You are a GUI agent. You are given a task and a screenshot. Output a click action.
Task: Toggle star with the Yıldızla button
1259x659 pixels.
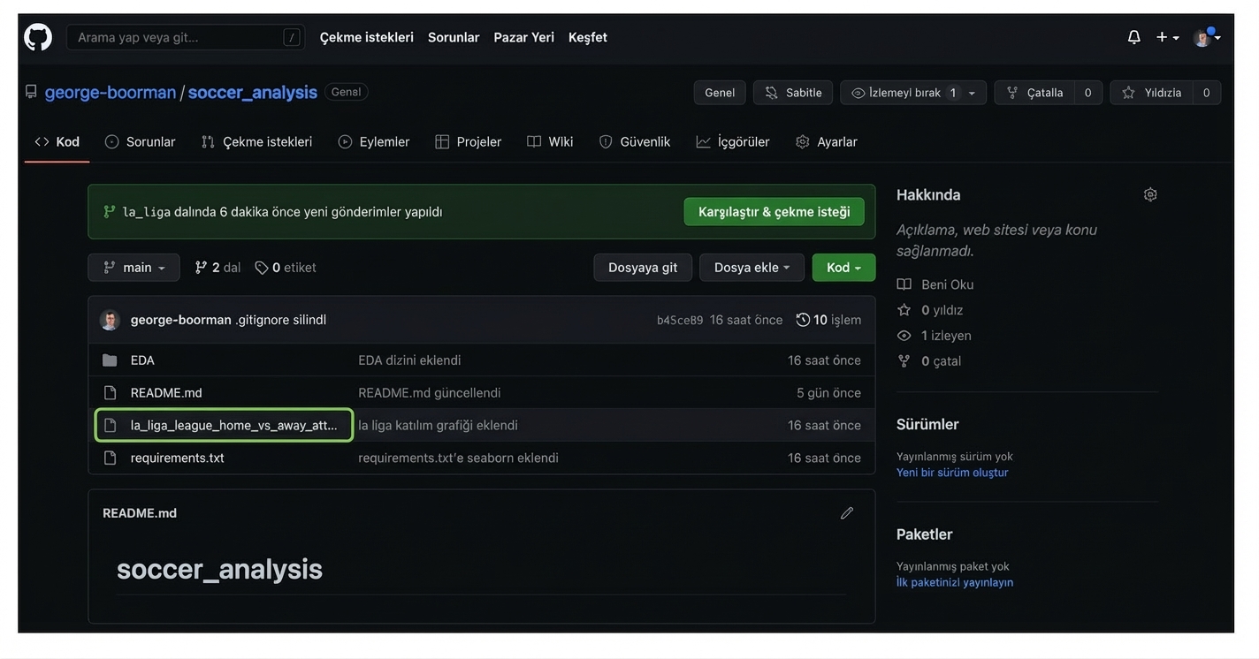point(1152,93)
